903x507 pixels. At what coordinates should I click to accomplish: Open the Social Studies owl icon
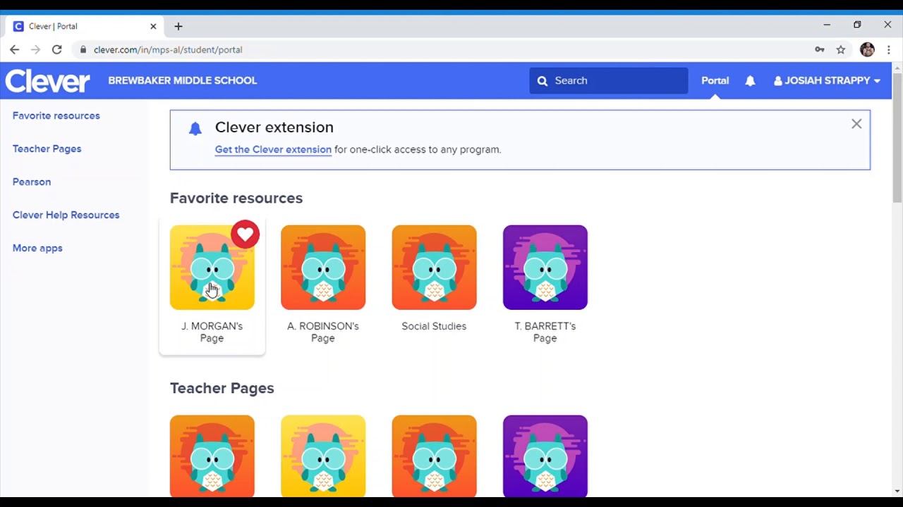coord(434,268)
